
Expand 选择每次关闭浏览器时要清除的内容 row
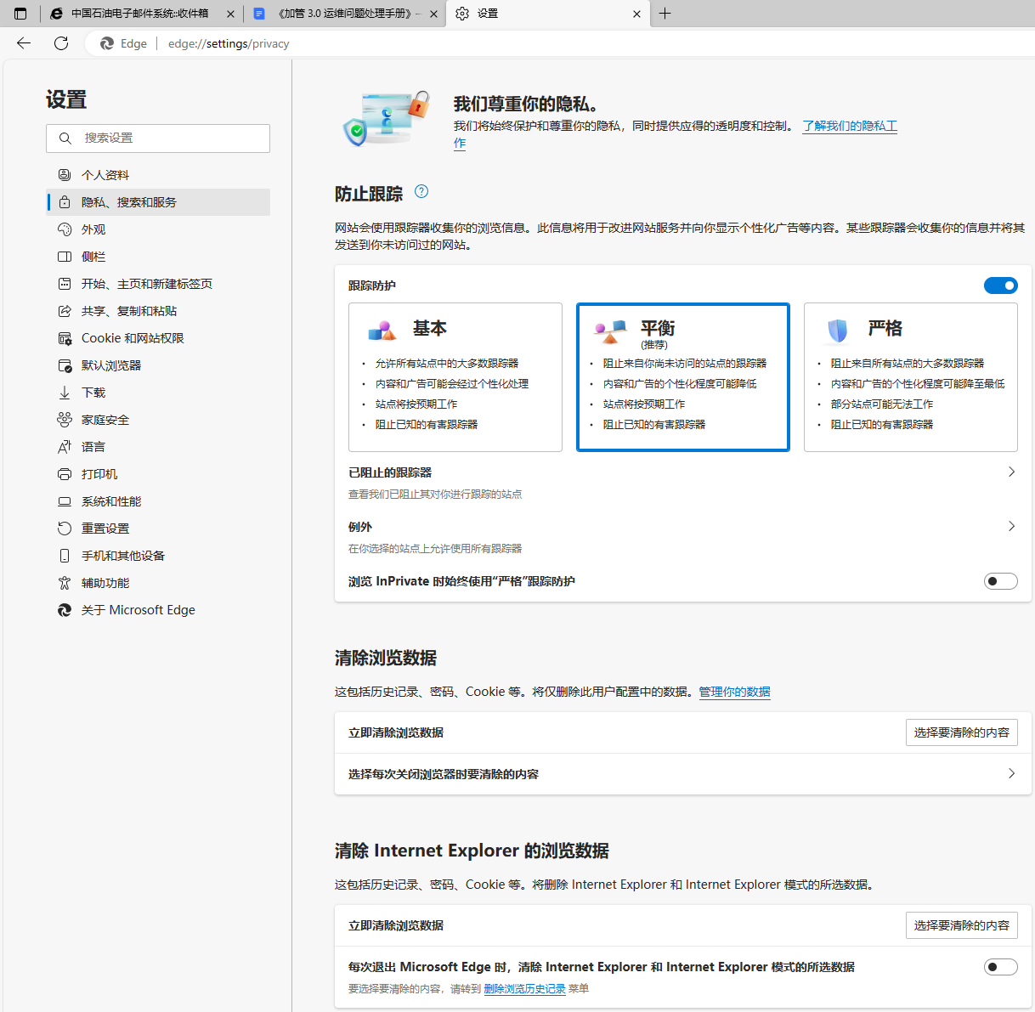click(x=1011, y=774)
